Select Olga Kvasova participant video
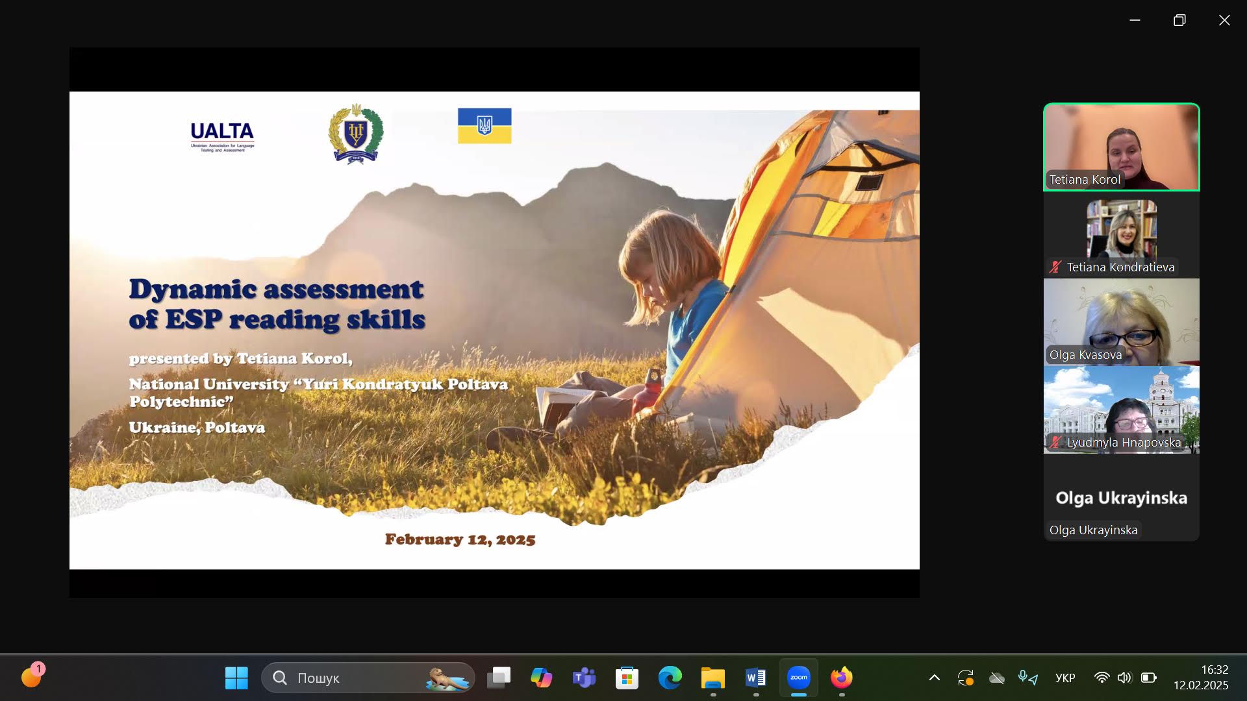The image size is (1247, 701). 1121,322
